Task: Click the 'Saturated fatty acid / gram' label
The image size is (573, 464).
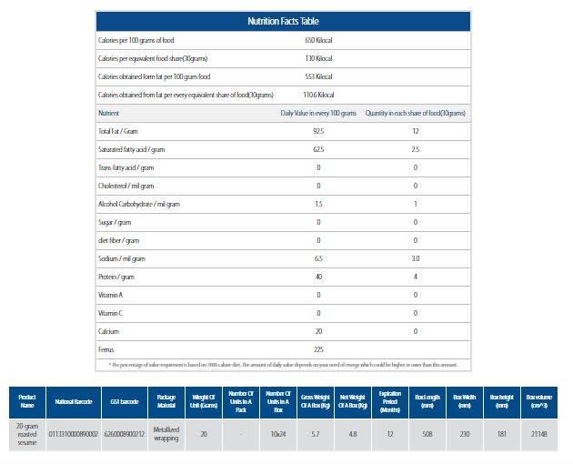Action: (x=131, y=149)
